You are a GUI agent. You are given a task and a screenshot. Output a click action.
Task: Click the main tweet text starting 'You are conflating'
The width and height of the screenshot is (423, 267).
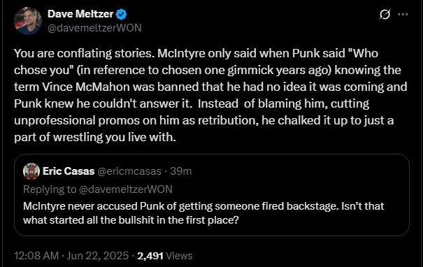pos(210,95)
